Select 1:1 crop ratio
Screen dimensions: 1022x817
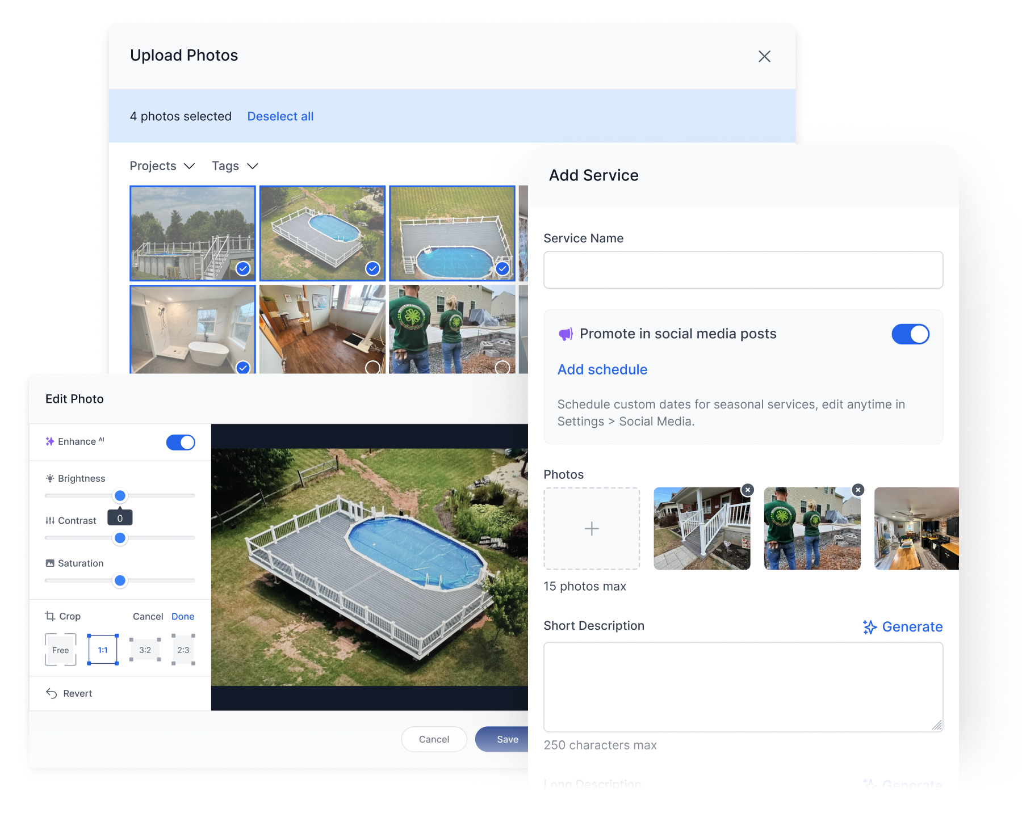pos(103,650)
